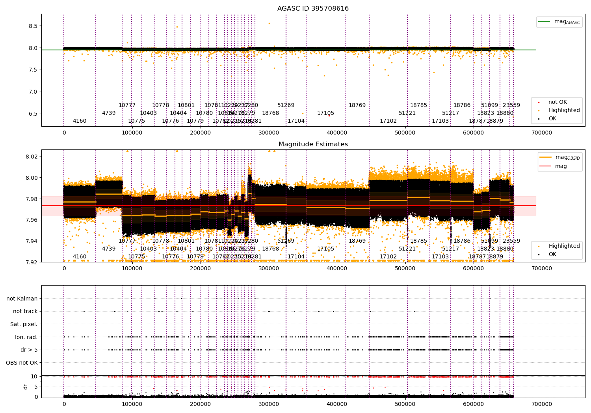Click the 8.02 y-axis tick label
The width and height of the screenshot is (591, 413).
pos(31,157)
